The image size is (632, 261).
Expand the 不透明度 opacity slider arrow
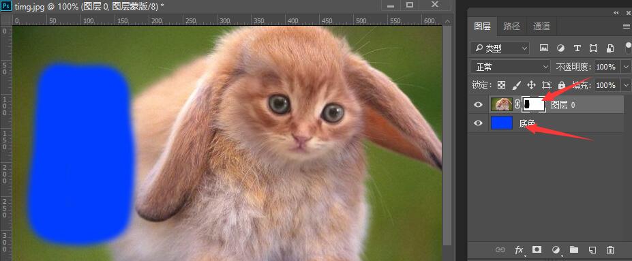626,67
